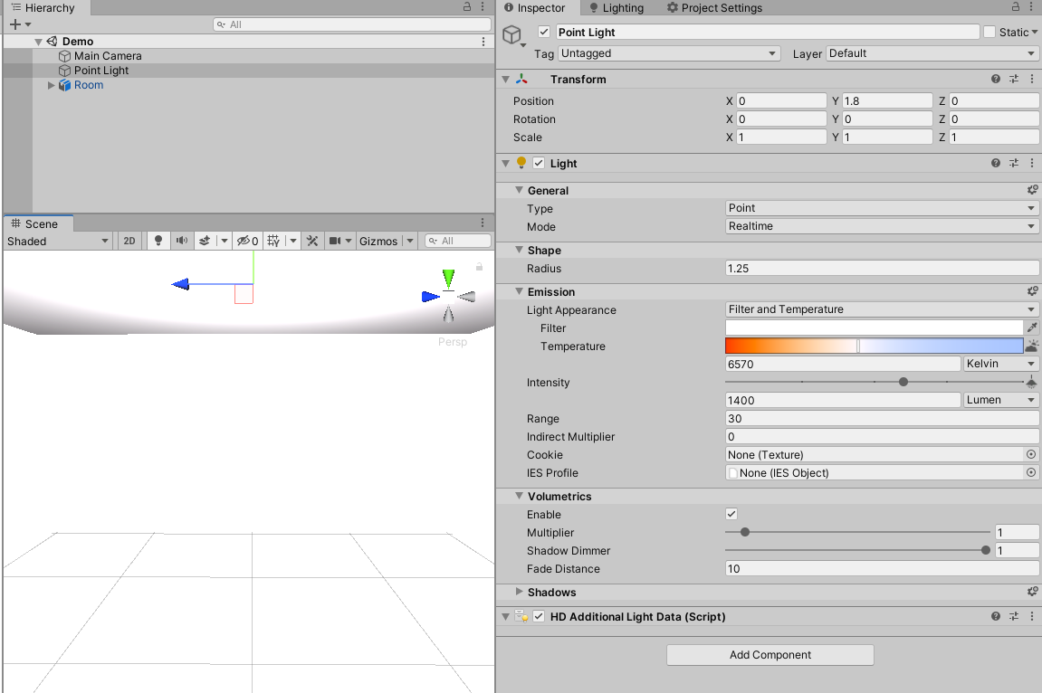Screen dimensions: 1042x693
Task: Open temperature unit Kelvin dropdown
Action: [1000, 364]
